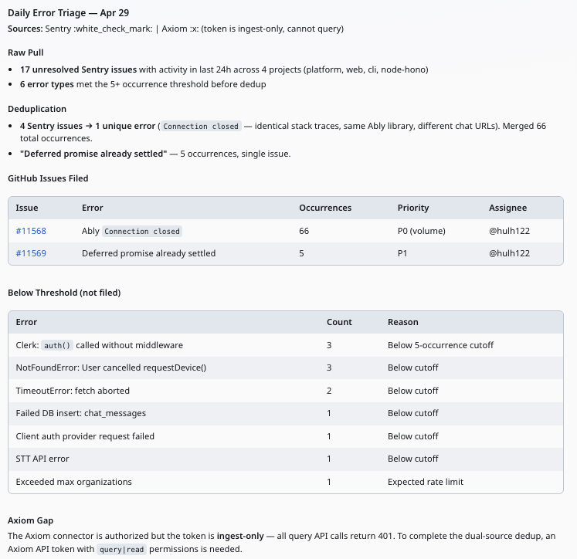This screenshot has height=559, width=577.
Task: Click the Connection closed code tag in table
Action: (142, 232)
